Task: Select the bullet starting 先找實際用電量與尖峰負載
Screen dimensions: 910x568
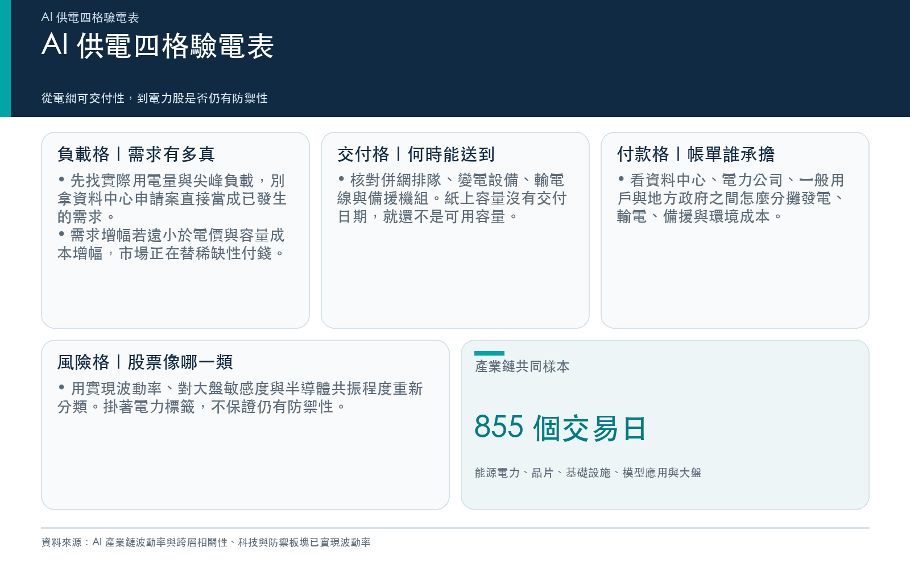Action: [172, 199]
